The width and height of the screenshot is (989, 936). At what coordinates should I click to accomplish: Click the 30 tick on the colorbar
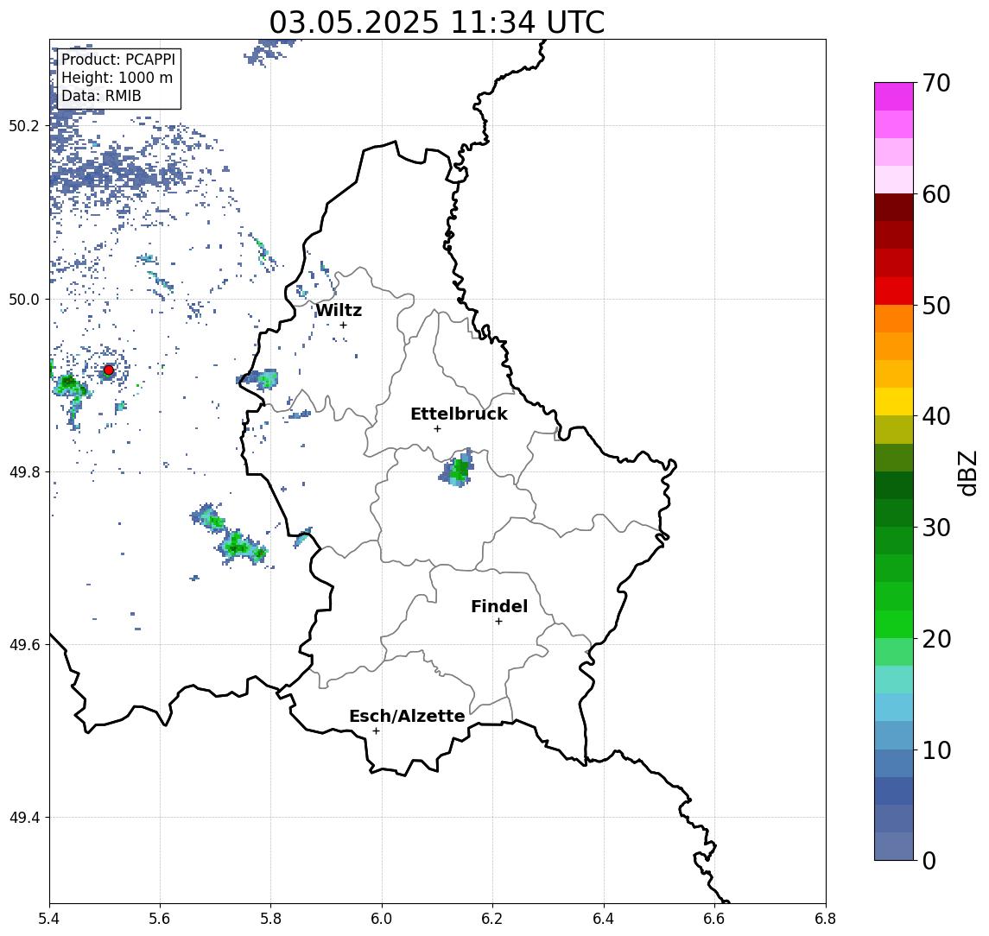pyautogui.click(x=936, y=528)
